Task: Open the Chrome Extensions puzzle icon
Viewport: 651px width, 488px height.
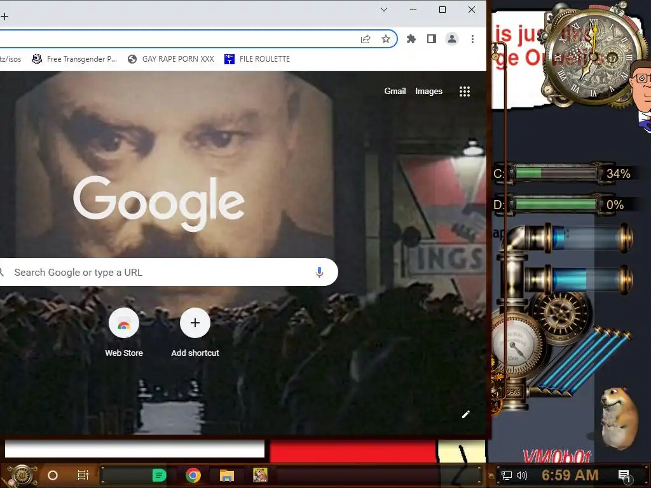Action: [411, 39]
